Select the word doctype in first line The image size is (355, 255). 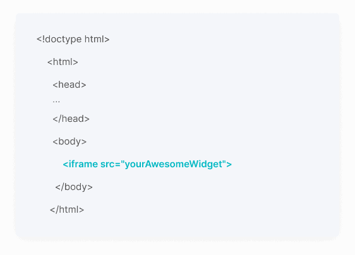[63, 39]
